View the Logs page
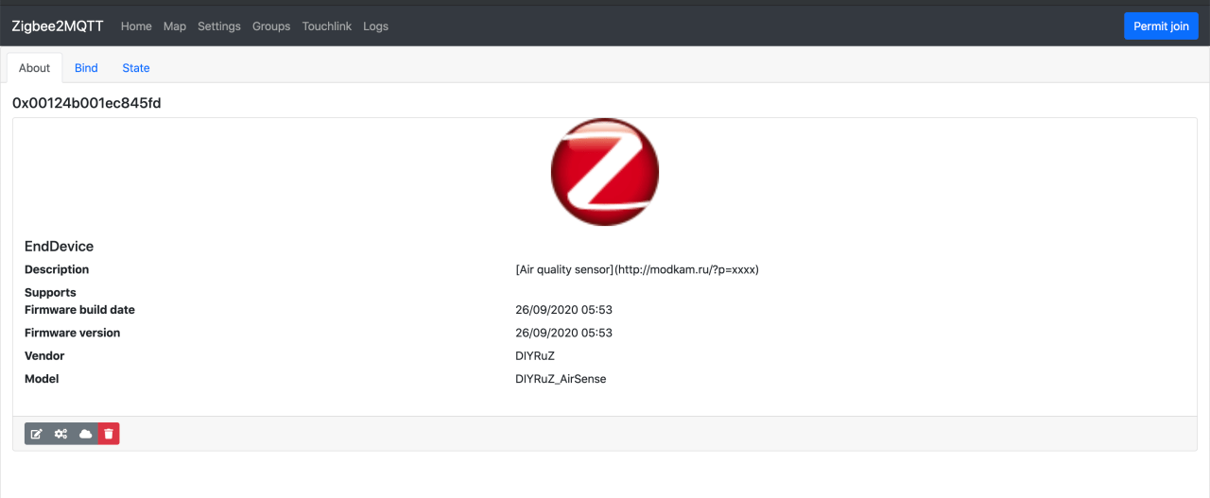The height and width of the screenshot is (498, 1210). pyautogui.click(x=375, y=26)
